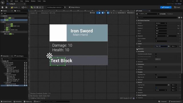Viewport: 183px width, 103px height.
Task: Collapse the Slot (Canvas Panel Slot) section
Action: [137, 21]
